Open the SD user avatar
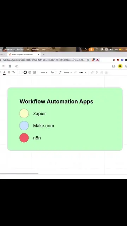 point(120,66)
